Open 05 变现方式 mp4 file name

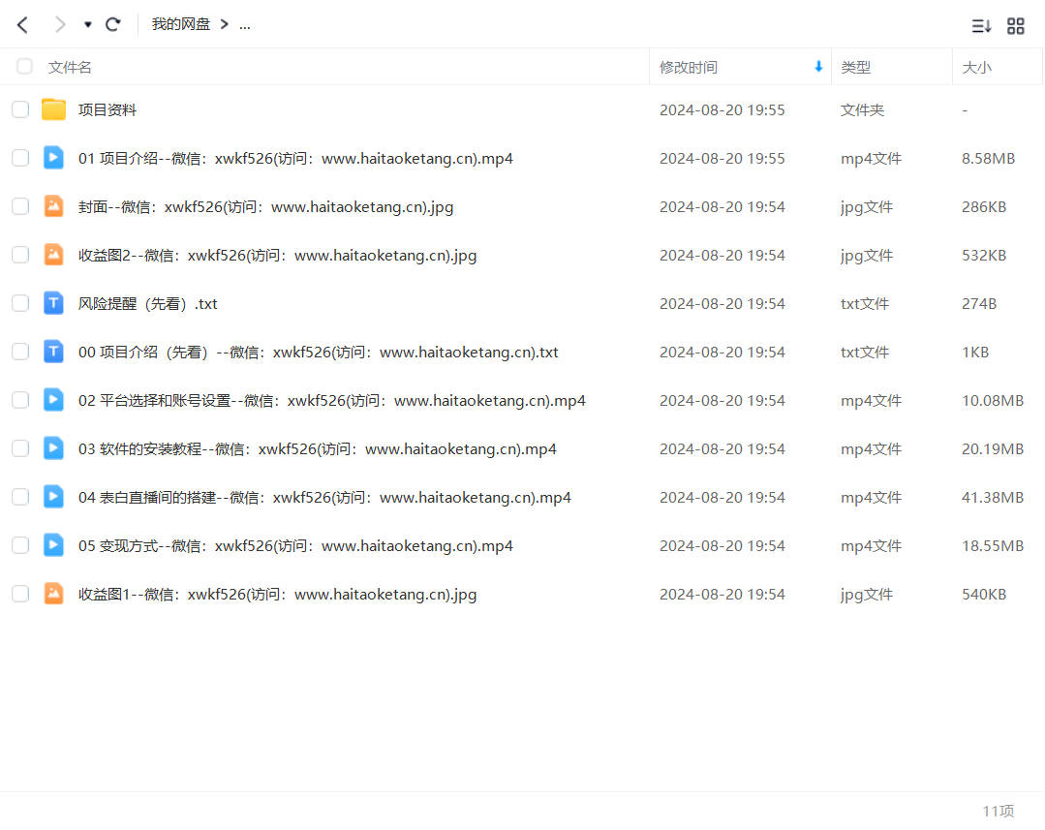296,546
